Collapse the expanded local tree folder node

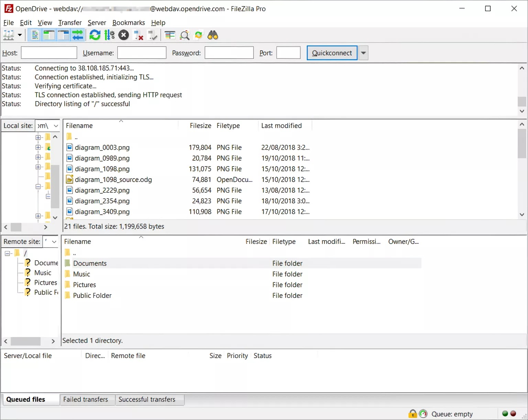click(38, 186)
